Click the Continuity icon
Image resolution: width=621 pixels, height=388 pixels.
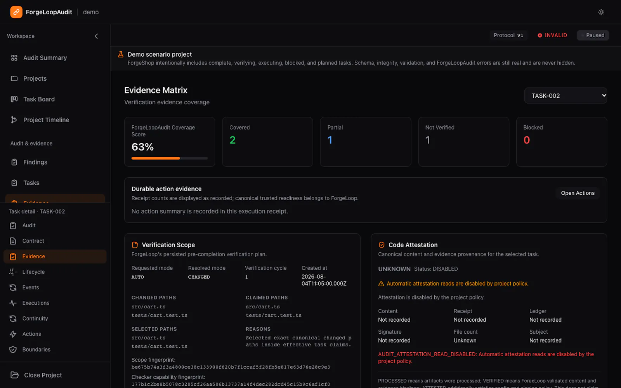[x=13, y=319]
